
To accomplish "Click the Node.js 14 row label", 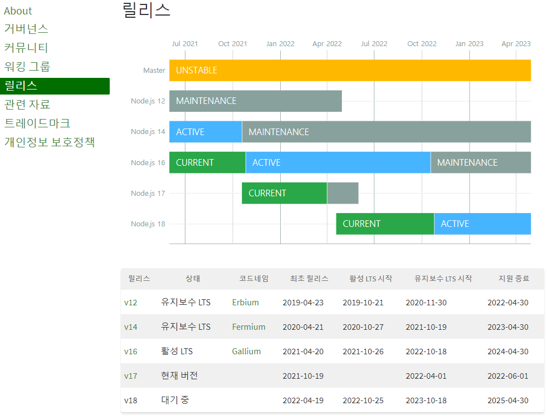I will click(x=148, y=132).
